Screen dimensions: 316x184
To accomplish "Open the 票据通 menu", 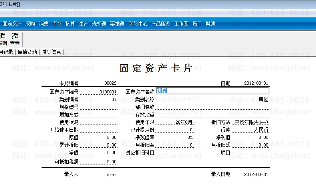I will (x=117, y=24).
